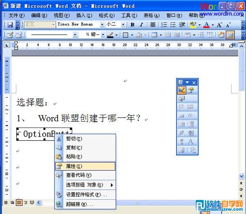Click the justify alignment icon
Image resolution: width=246 pixels, height=214 pixels.
coord(153,25)
